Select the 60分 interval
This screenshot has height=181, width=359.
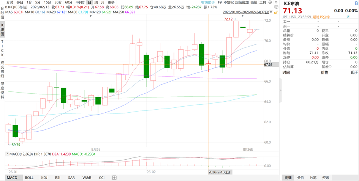69,2
